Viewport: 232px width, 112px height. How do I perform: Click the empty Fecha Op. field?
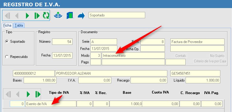[153, 49]
